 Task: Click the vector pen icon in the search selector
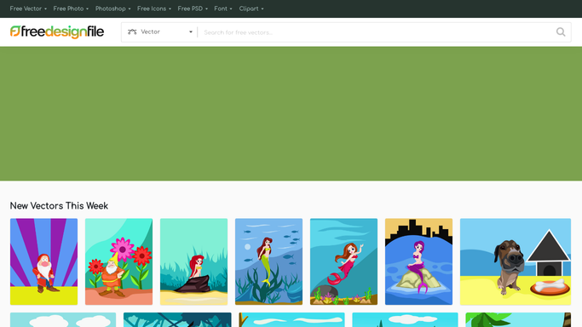(x=132, y=32)
